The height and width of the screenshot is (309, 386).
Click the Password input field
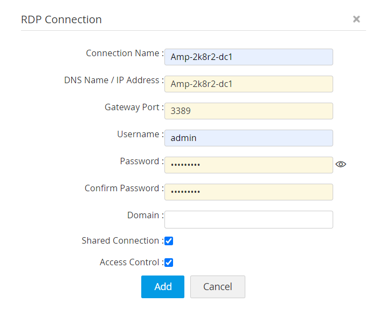click(249, 165)
